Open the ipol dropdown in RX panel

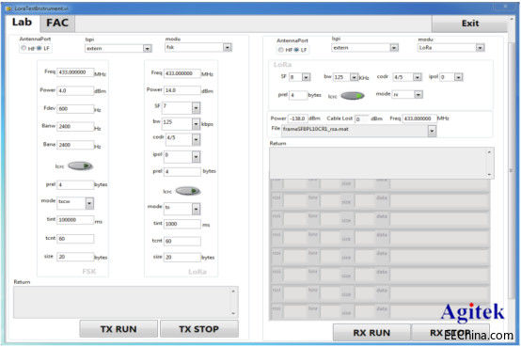(x=459, y=77)
